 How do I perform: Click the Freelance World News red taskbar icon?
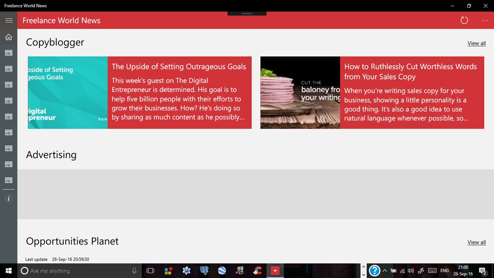275,270
